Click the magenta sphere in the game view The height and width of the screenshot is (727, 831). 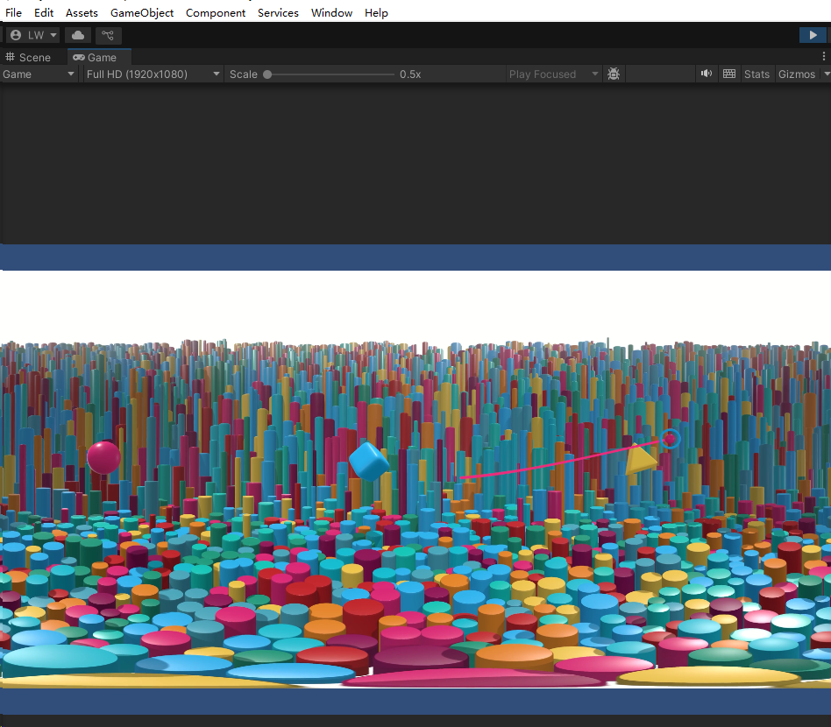click(x=103, y=457)
